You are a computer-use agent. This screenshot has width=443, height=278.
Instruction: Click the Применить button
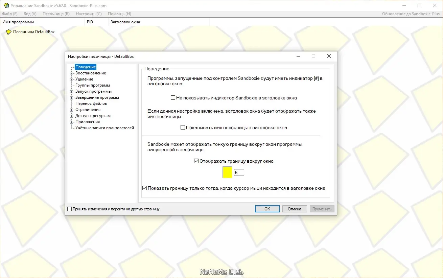pyautogui.click(x=322, y=209)
